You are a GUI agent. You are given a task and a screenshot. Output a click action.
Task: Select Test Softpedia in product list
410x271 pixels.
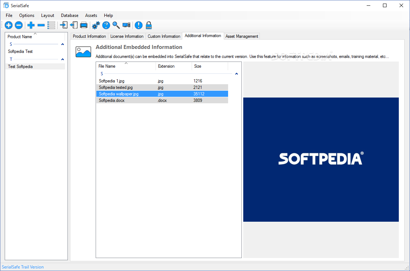35,67
